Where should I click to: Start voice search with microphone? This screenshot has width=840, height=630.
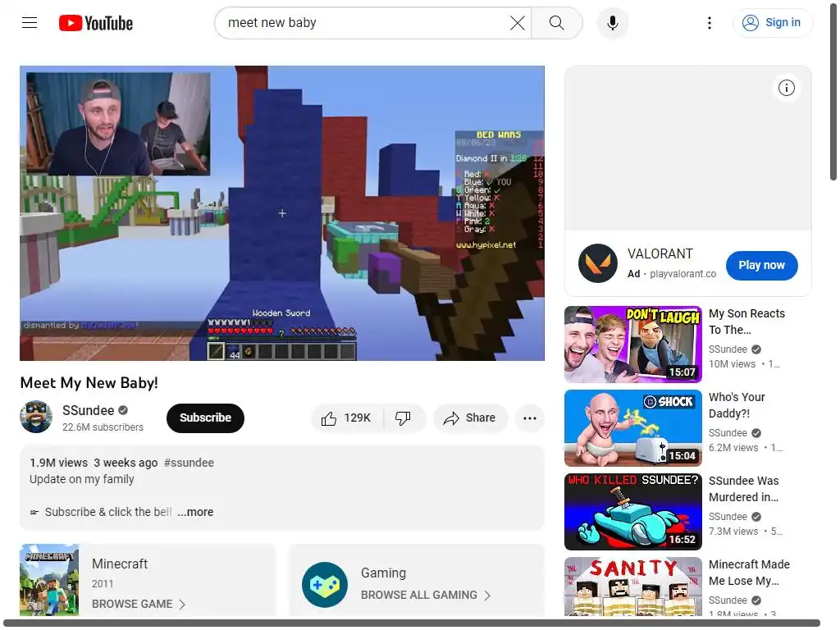point(612,23)
